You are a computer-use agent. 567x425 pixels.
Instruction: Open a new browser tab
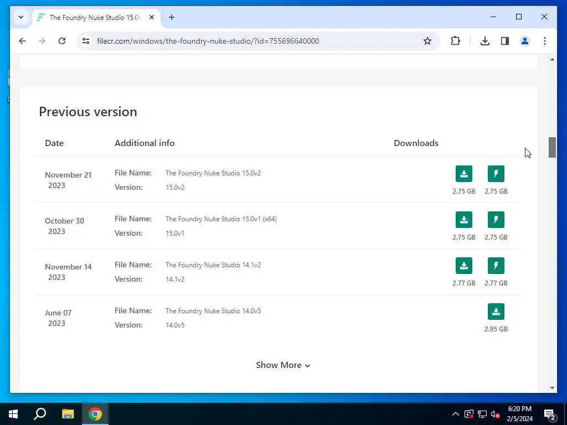[x=172, y=17]
